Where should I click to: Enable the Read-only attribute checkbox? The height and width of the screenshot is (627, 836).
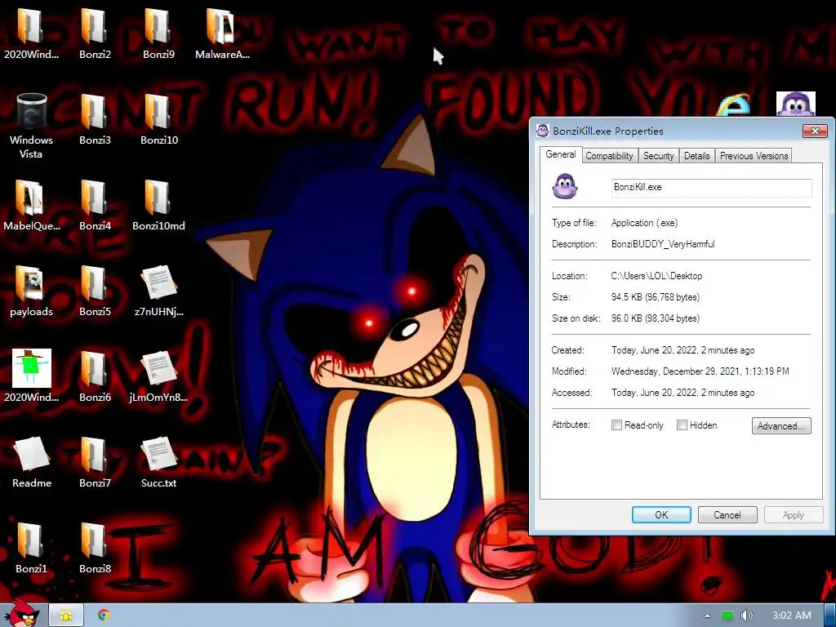[616, 425]
